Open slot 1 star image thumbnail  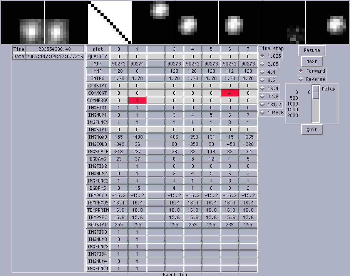tap(66, 22)
